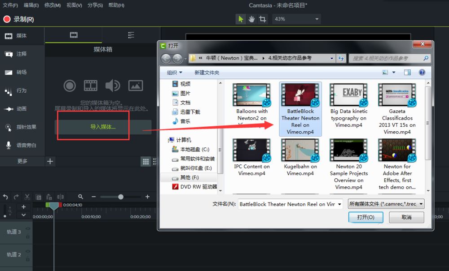
Task: Open the 分享(S) menu
Action: coord(95,5)
